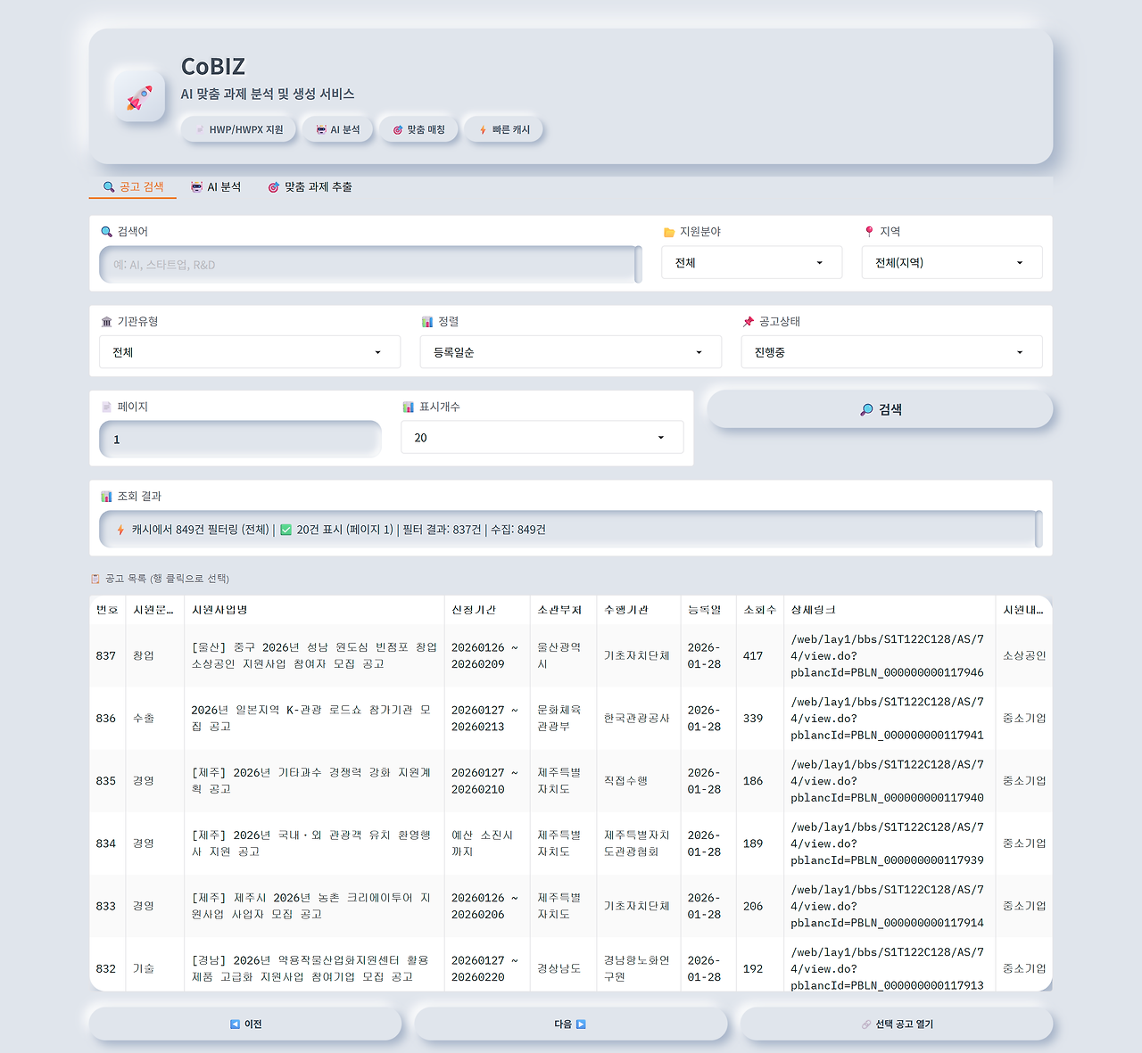
Task: Click the pushpin icon beside 공고상태
Action: 748,321
